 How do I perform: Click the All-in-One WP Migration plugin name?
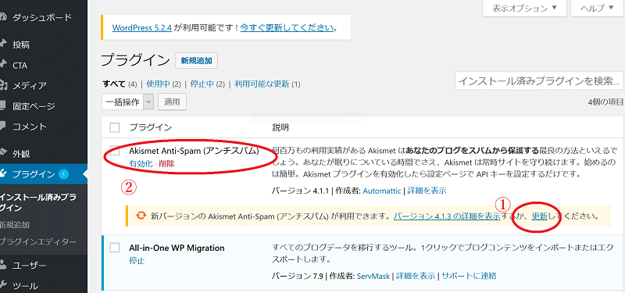coord(177,248)
